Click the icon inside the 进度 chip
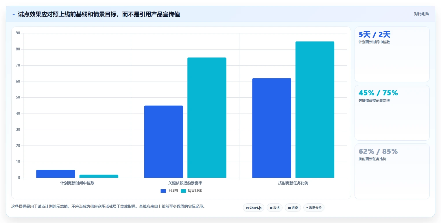The height and width of the screenshot is (223, 441). click(289, 208)
